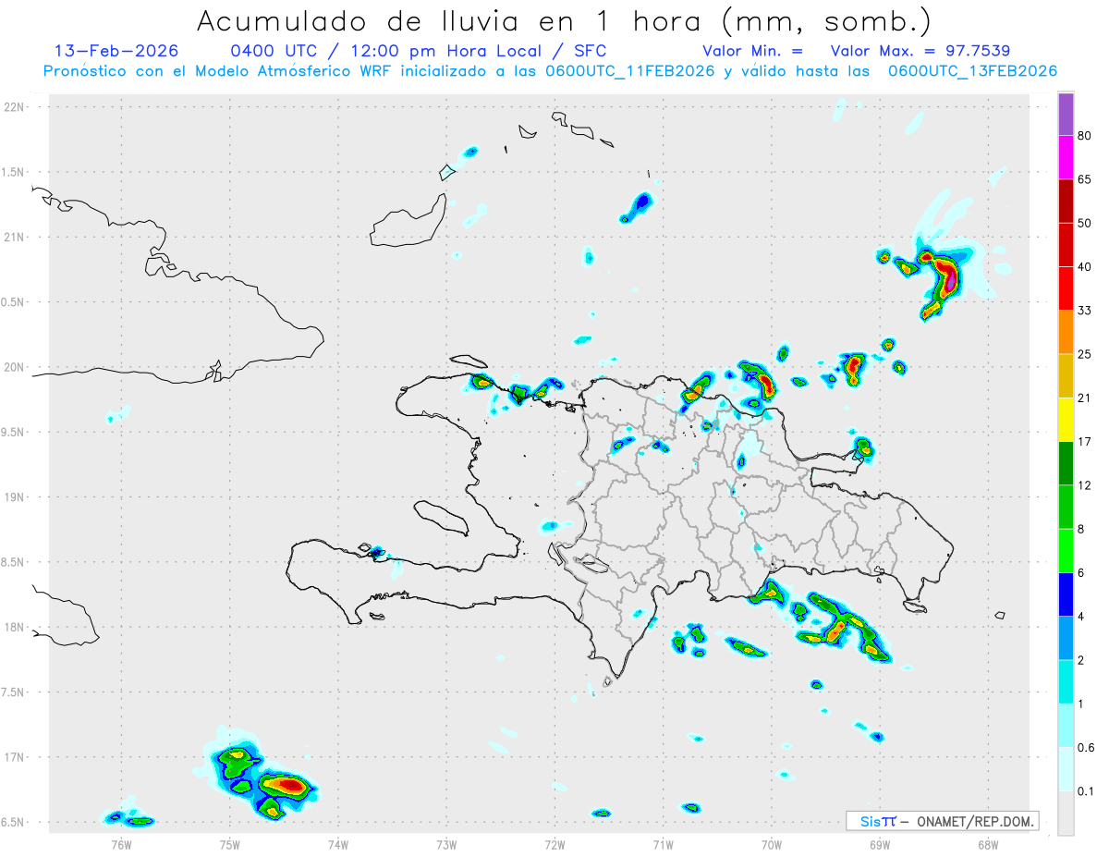The height and width of the screenshot is (857, 1109).
Task: Click the orange swatch between 25 and 33
Action: click(x=1066, y=332)
